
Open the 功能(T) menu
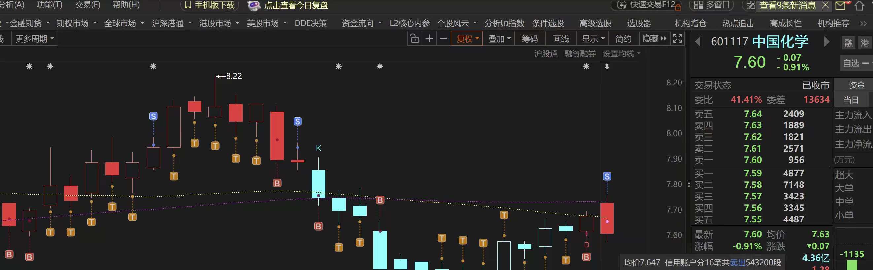tap(50, 5)
